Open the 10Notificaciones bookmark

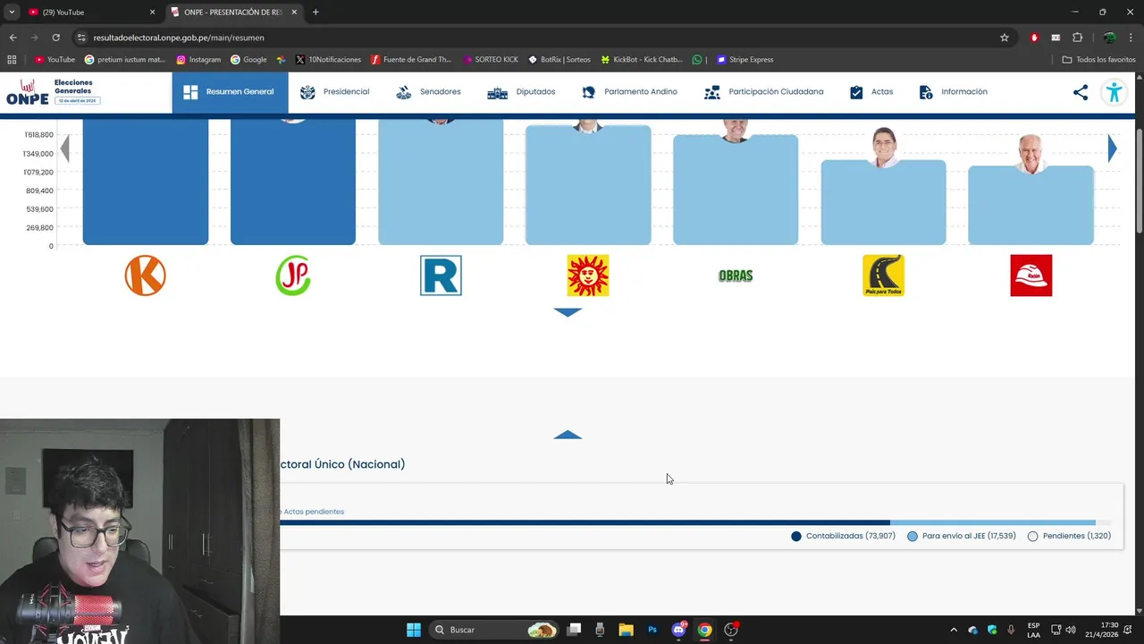tap(328, 60)
